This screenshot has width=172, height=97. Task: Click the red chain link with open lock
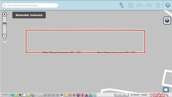click(x=159, y=95)
